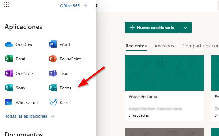Click the arrow beside Todas las aplicaciones
This screenshot has height=136, width=219.
point(52,116)
